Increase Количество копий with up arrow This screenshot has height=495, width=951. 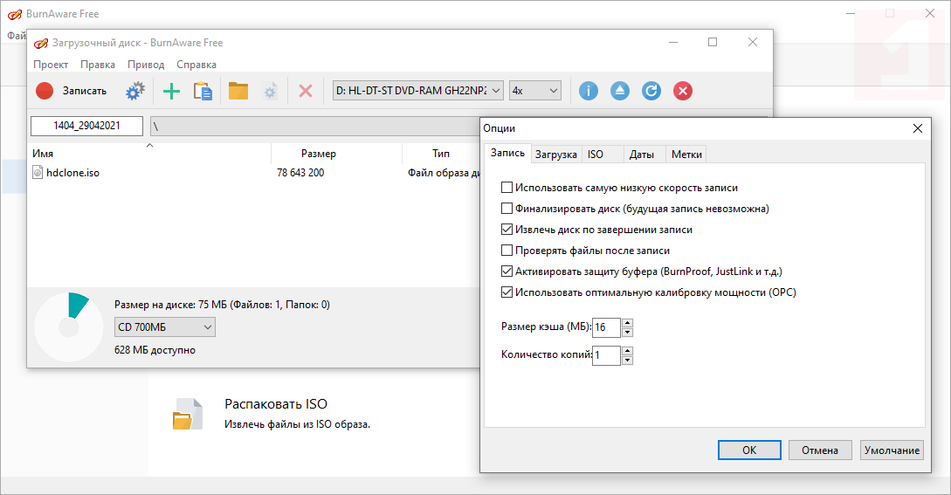point(628,351)
